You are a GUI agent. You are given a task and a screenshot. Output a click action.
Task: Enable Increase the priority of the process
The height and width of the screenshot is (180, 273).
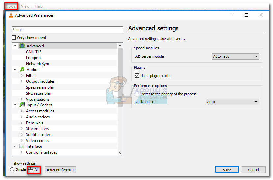click(137, 94)
